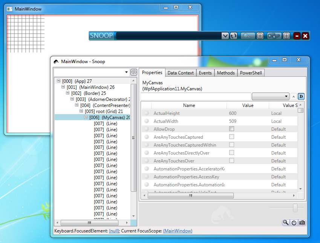Collapse the [001] (MainWindow) node

[63, 87]
